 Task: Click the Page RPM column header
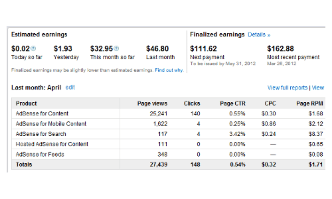point(310,103)
